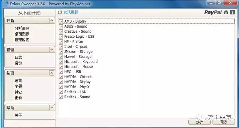Image resolution: width=239 pixels, height=128 pixels.
Task: Select the NVIDIA - PhysX list text
Action: coord(77,87)
